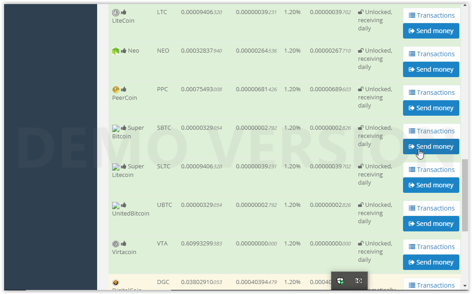Viewport: 472px width, 294px height.
Task: Select the NEO currency code
Action: click(x=163, y=50)
